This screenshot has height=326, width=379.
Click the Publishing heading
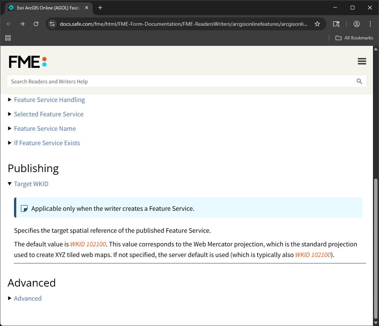33,168
